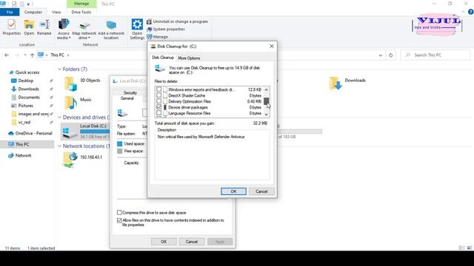This screenshot has width=474, height=266.
Task: Click OK in Local Disk properties
Action: tap(164, 242)
